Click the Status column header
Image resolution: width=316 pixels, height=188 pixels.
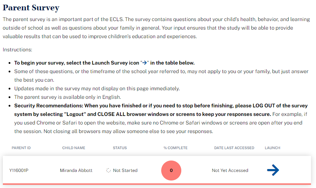point(120,148)
